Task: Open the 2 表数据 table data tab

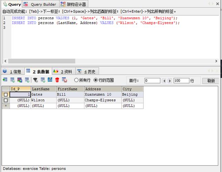Action: 38,71
